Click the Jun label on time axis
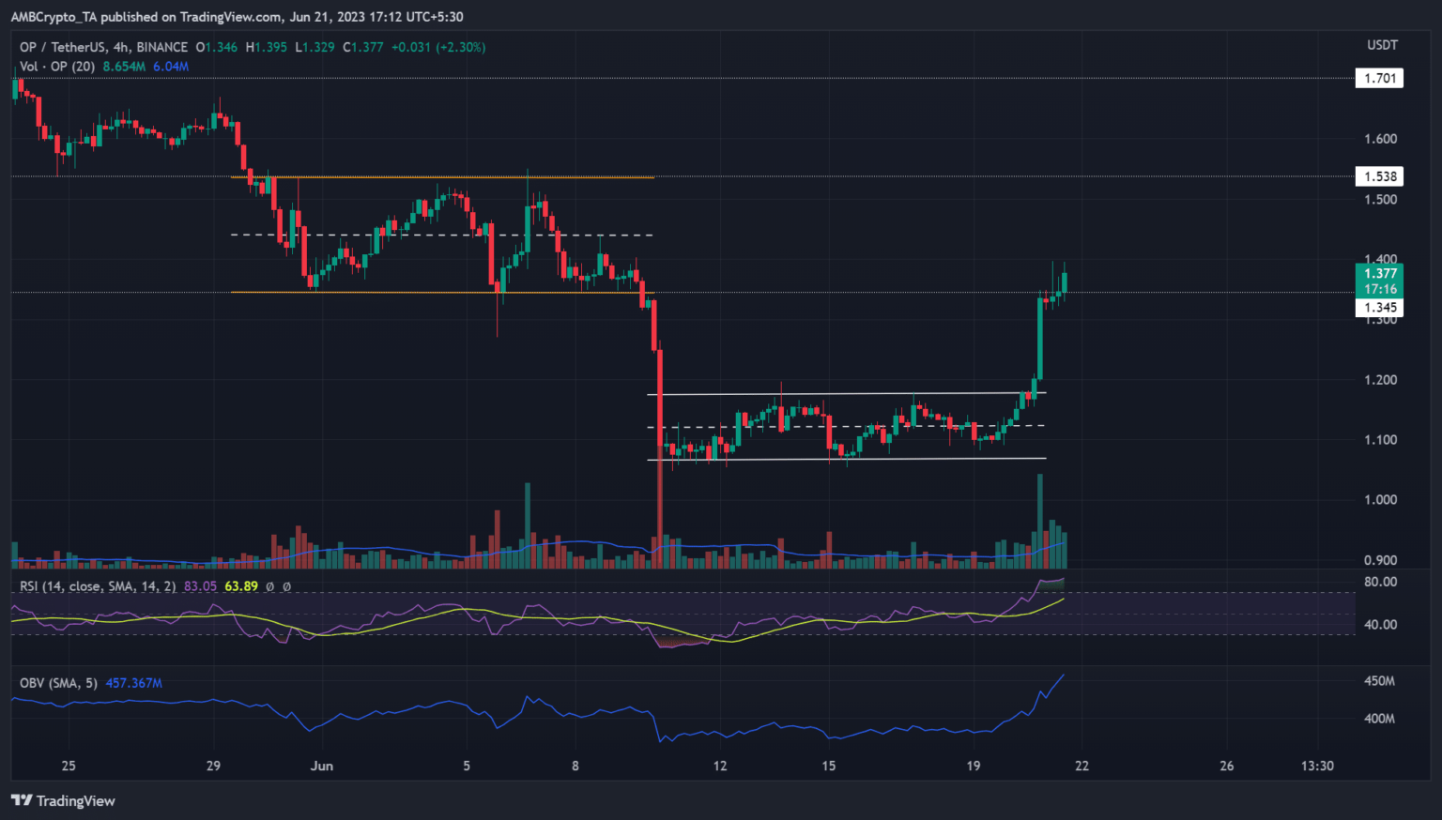 pyautogui.click(x=322, y=766)
